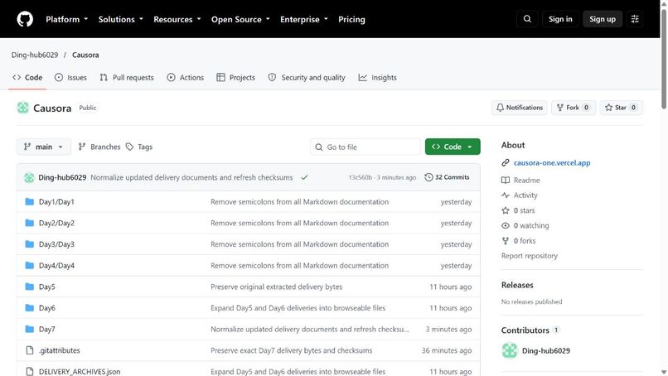Expand the Resources menu

[177, 19]
